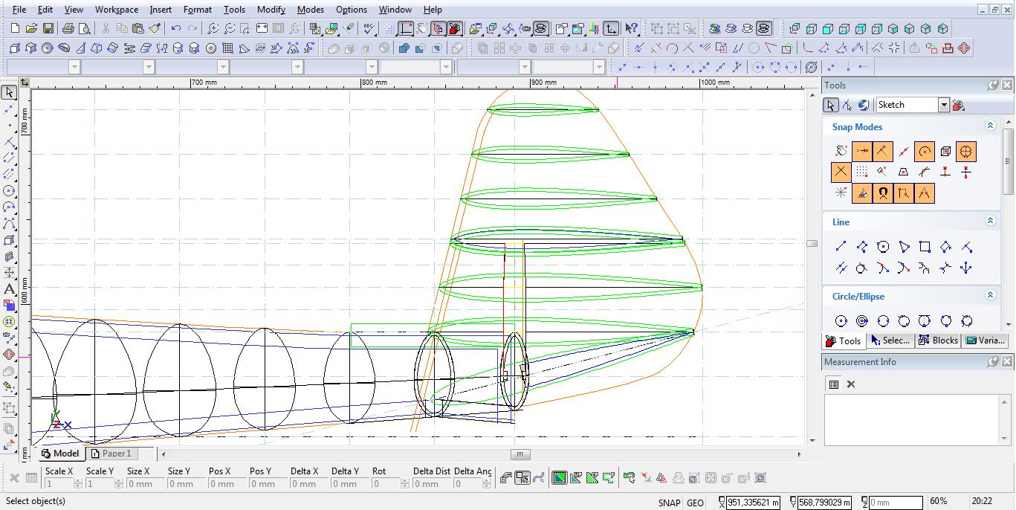Open the Open File folder icon
The image size is (1016, 510).
point(31,28)
